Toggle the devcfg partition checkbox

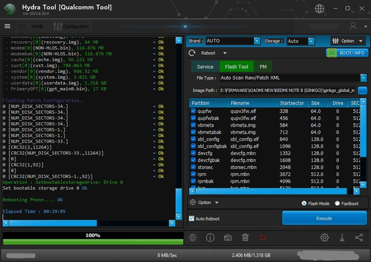tap(193, 153)
